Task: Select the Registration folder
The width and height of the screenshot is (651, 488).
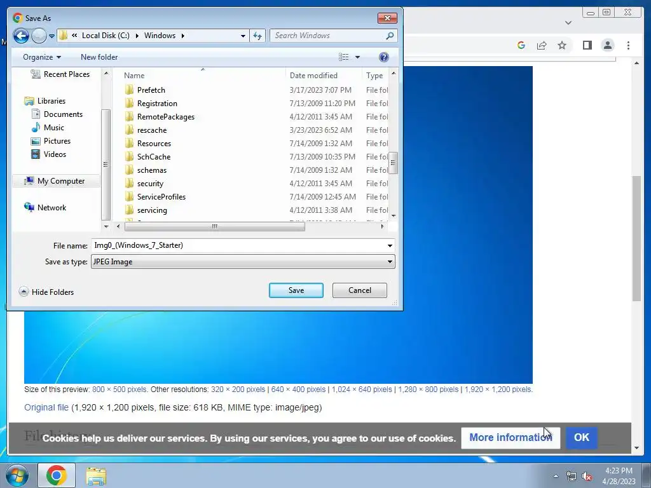Action: pos(151,104)
